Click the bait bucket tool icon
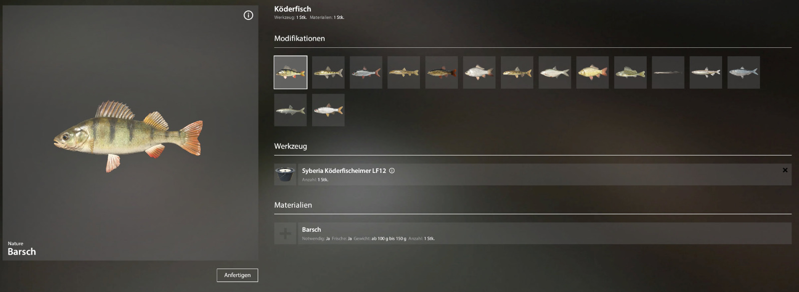Viewport: 799px width, 292px height. (285, 174)
